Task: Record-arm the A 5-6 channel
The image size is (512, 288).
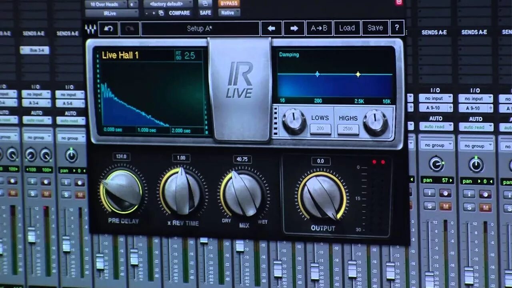Action: (x=80, y=182)
